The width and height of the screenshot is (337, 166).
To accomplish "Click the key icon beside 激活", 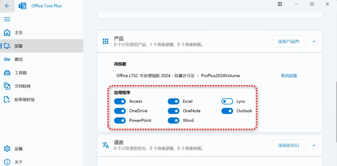I will click(7, 59).
